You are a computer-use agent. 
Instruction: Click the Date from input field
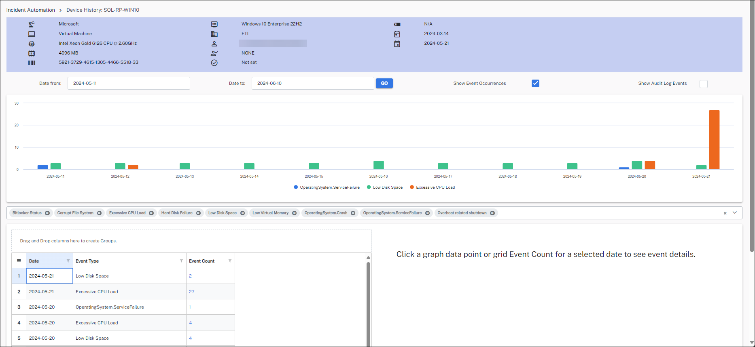pyautogui.click(x=129, y=83)
